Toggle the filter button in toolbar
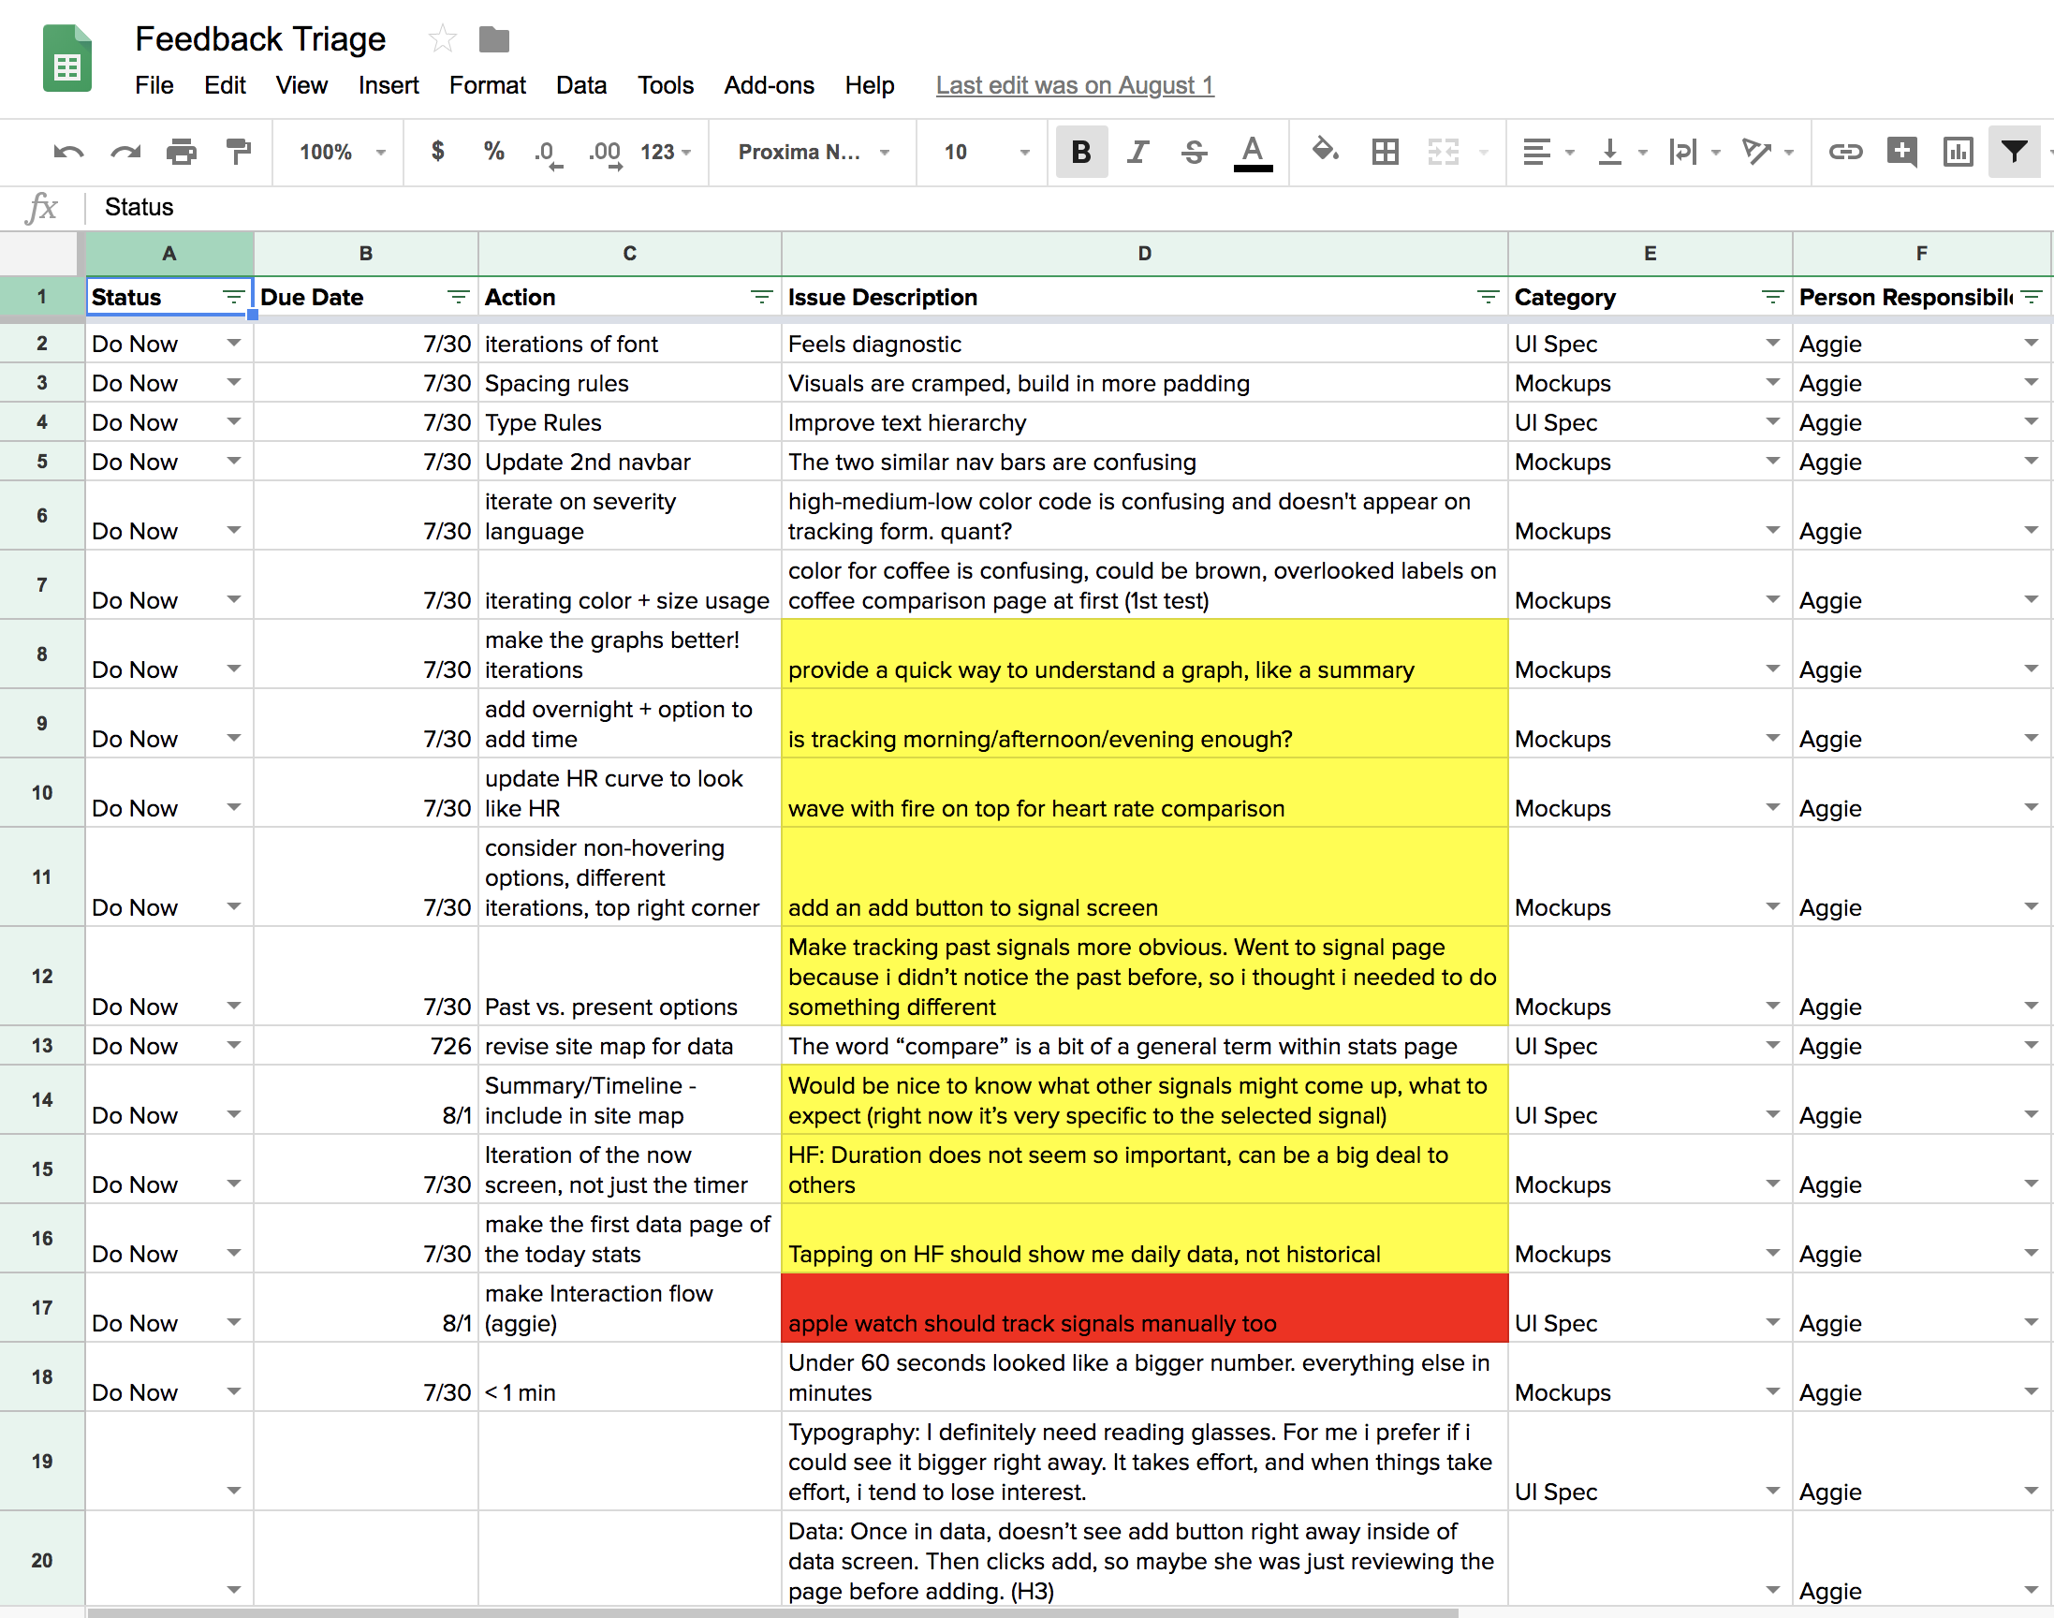This screenshot has height=1618, width=2054. (2015, 152)
